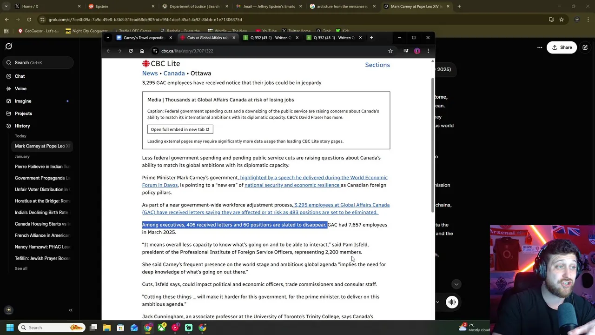Open 'India's Declining Birth Rate' chat
This screenshot has width=595, height=335.
click(42, 212)
